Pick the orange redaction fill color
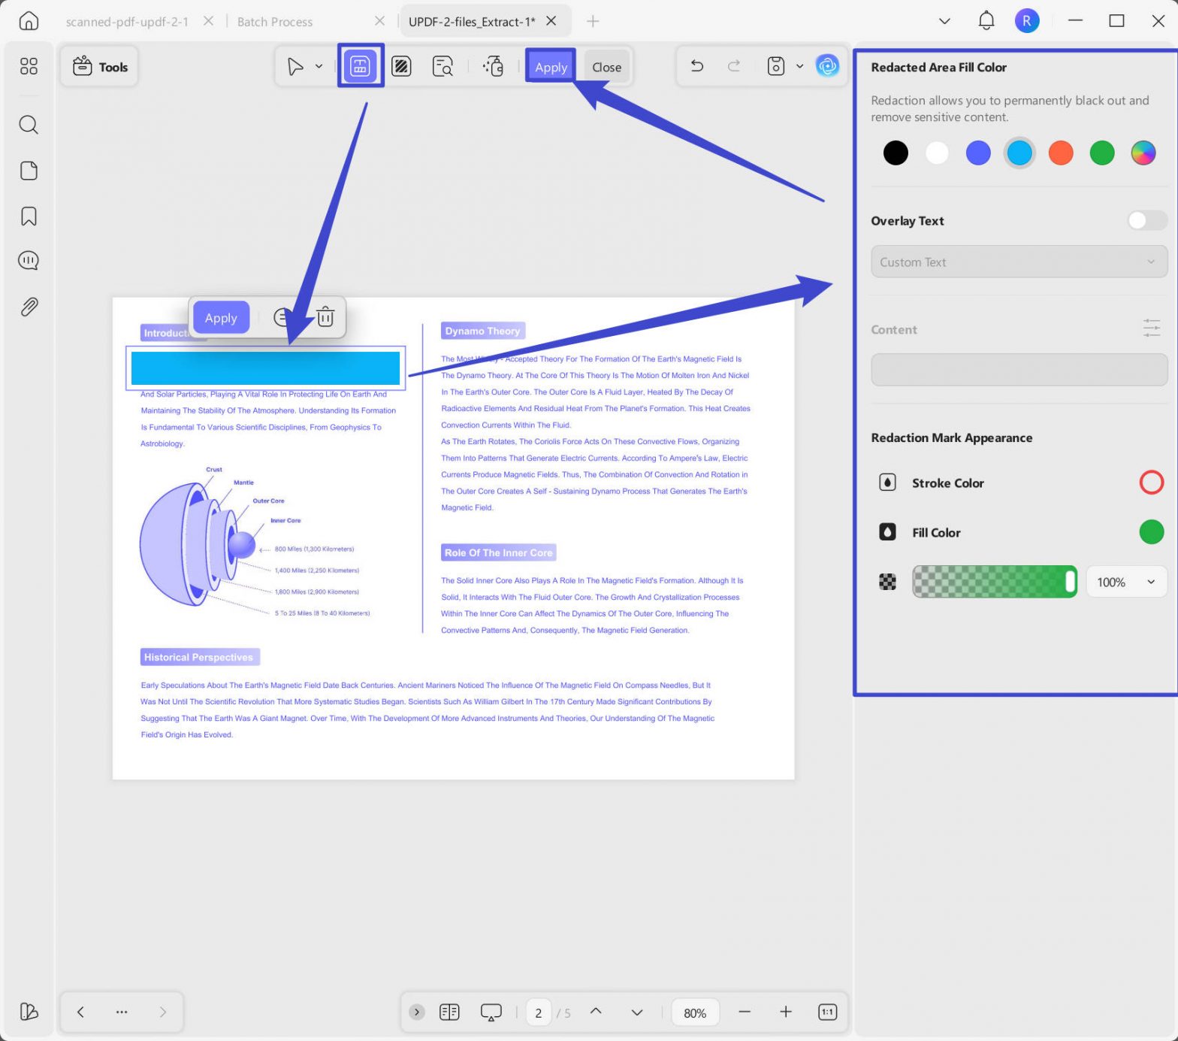This screenshot has height=1041, width=1178. [x=1060, y=153]
